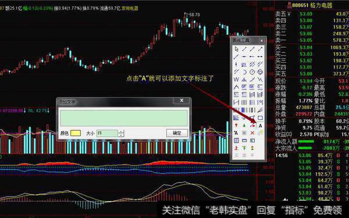Click the 卖五 ask row price

[x=306, y=14]
